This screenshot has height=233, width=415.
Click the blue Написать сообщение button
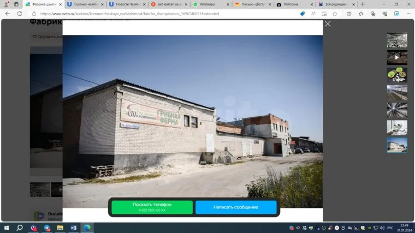236,207
